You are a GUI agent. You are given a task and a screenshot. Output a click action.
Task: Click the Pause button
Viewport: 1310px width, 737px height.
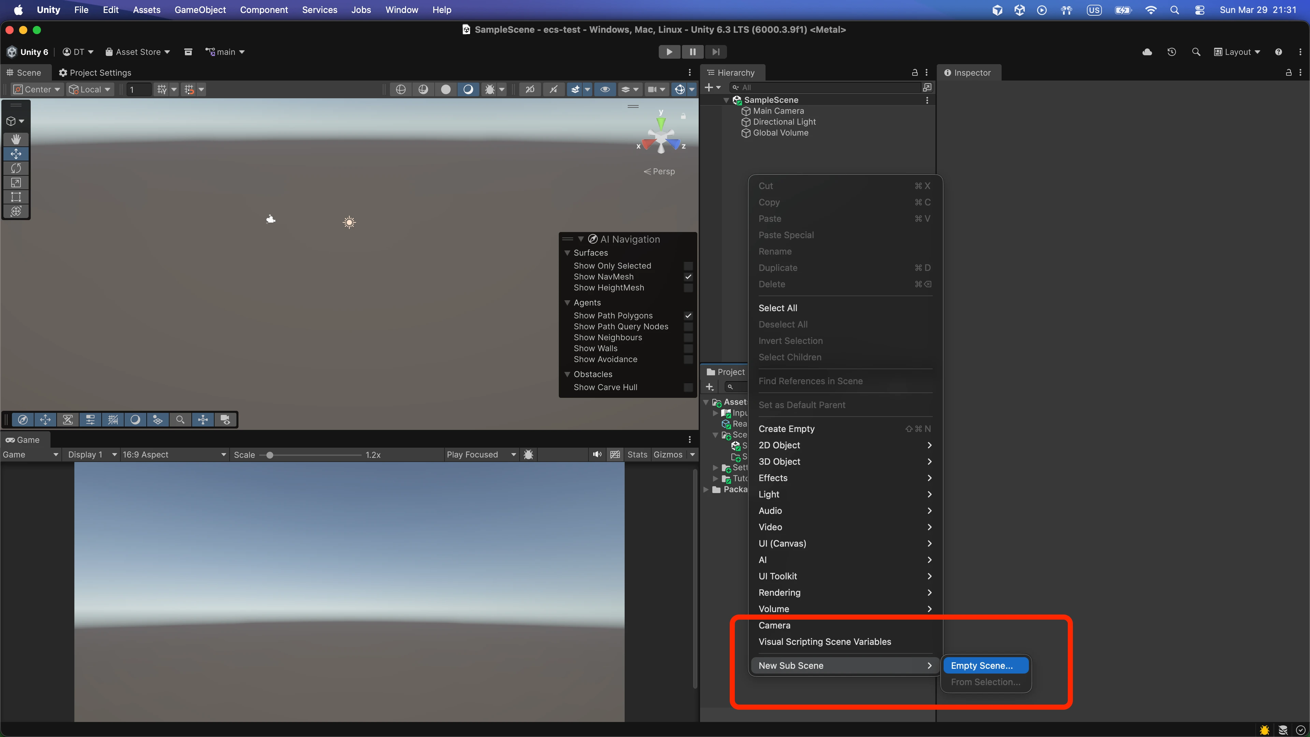693,52
